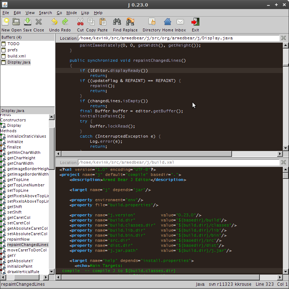
Task: Close the build.xml split pane
Action: pos(283,162)
